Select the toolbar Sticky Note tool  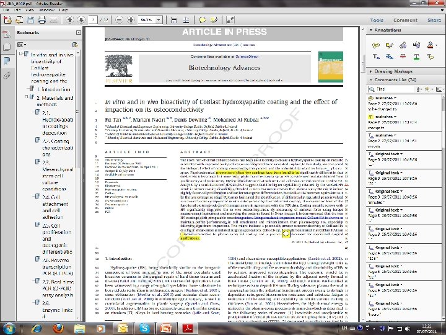click(x=202, y=20)
